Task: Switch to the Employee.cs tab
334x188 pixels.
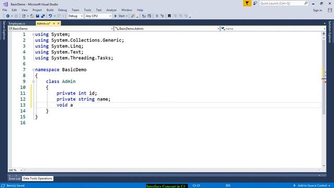Action: click(x=17, y=23)
